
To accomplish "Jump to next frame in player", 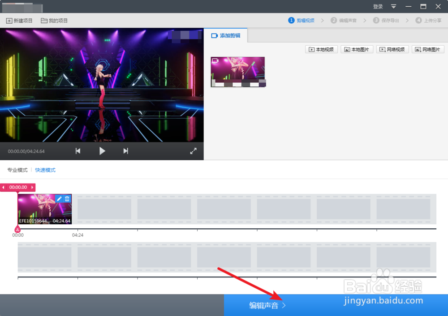I will tap(126, 151).
